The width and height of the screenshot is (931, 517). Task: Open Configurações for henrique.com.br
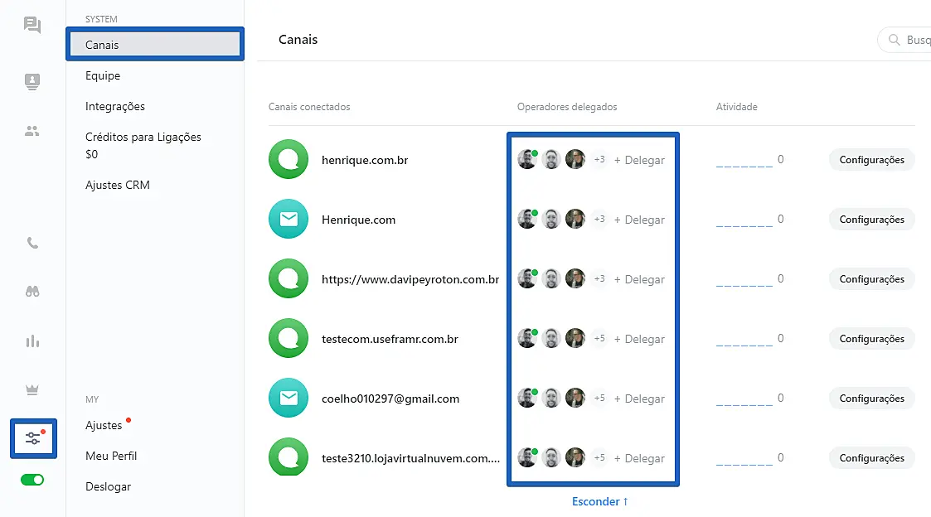871,160
